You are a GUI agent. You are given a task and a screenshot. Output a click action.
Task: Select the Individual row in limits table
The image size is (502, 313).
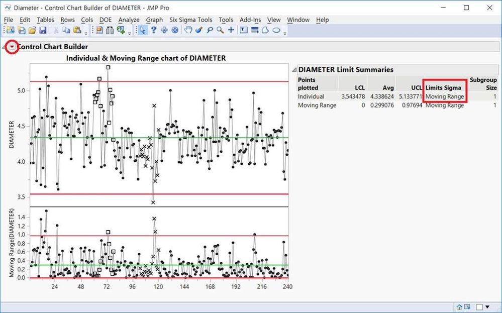coord(311,96)
